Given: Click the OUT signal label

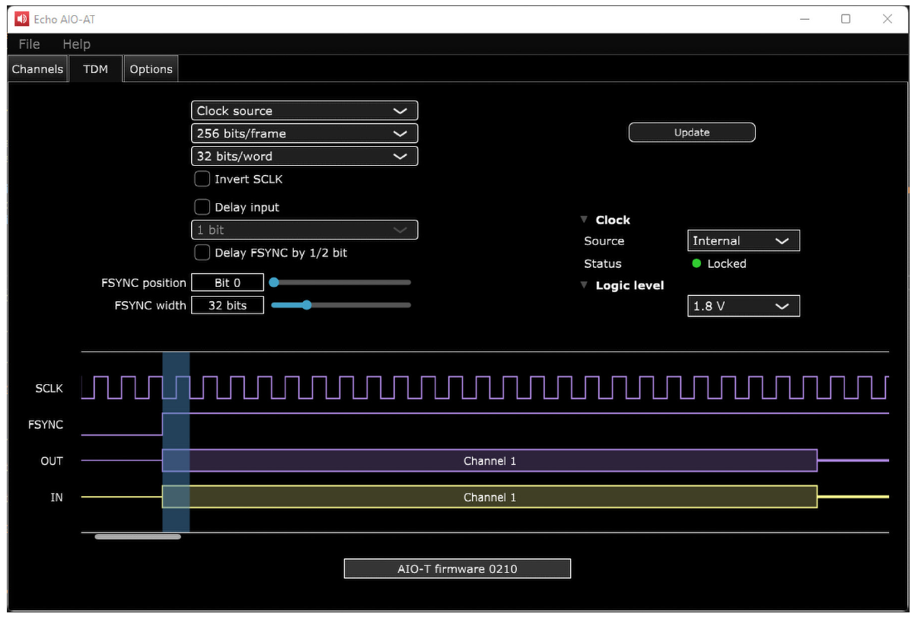Looking at the screenshot, I should coord(52,461).
